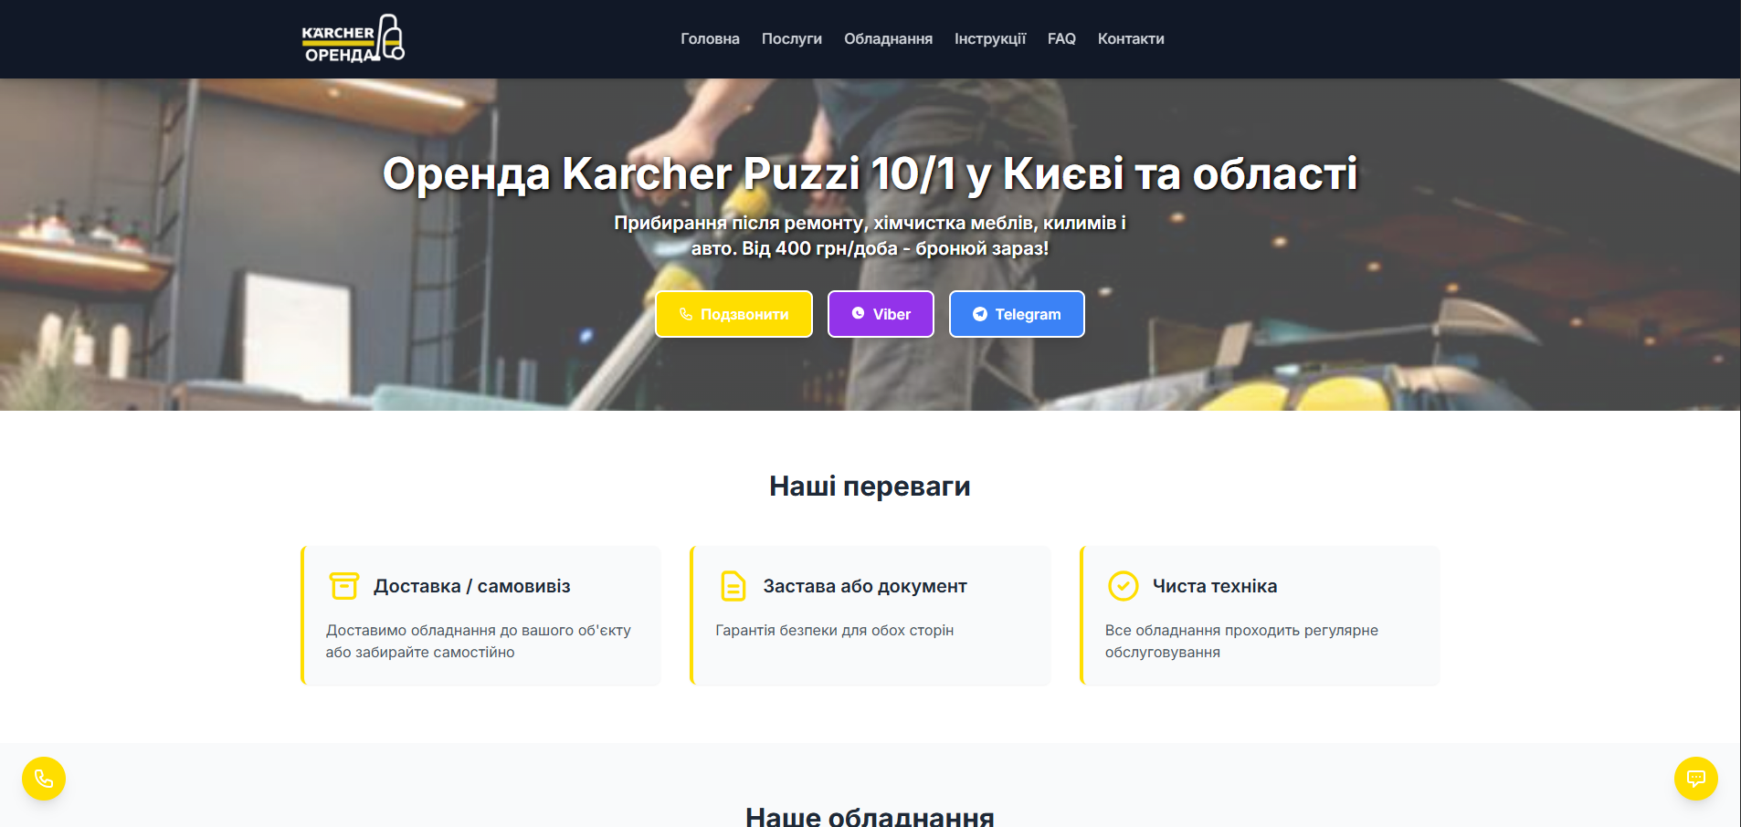Viewport: 1741px width, 827px height.
Task: Open the floating chat bubble icon
Action: 1695,779
